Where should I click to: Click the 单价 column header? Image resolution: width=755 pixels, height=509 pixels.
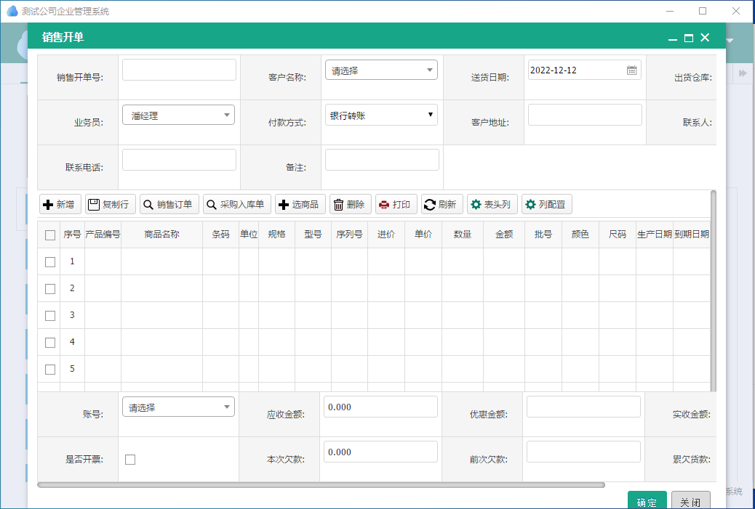[x=423, y=235]
